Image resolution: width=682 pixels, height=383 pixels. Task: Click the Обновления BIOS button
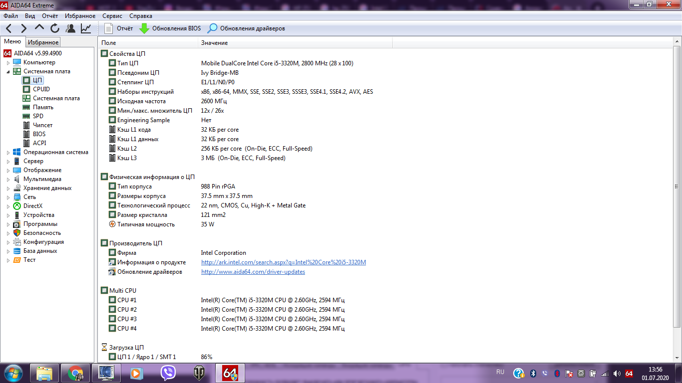pyautogui.click(x=170, y=28)
